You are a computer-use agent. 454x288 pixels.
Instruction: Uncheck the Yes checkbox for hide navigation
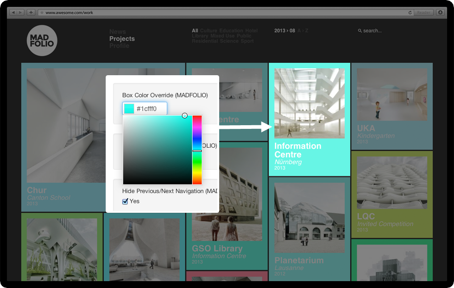coord(125,201)
